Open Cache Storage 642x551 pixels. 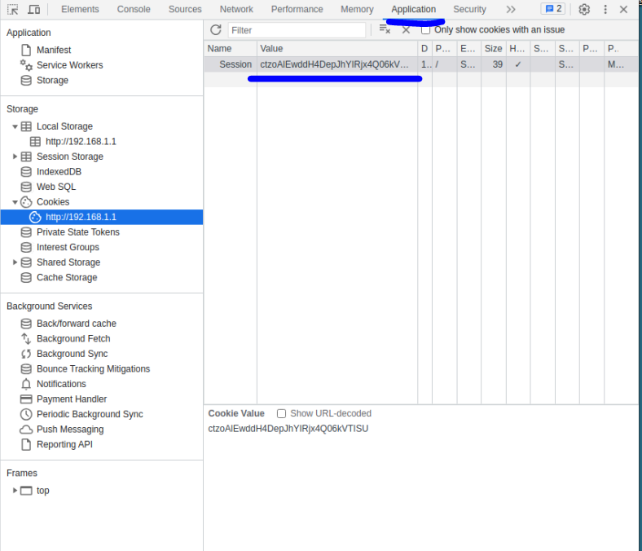point(67,278)
